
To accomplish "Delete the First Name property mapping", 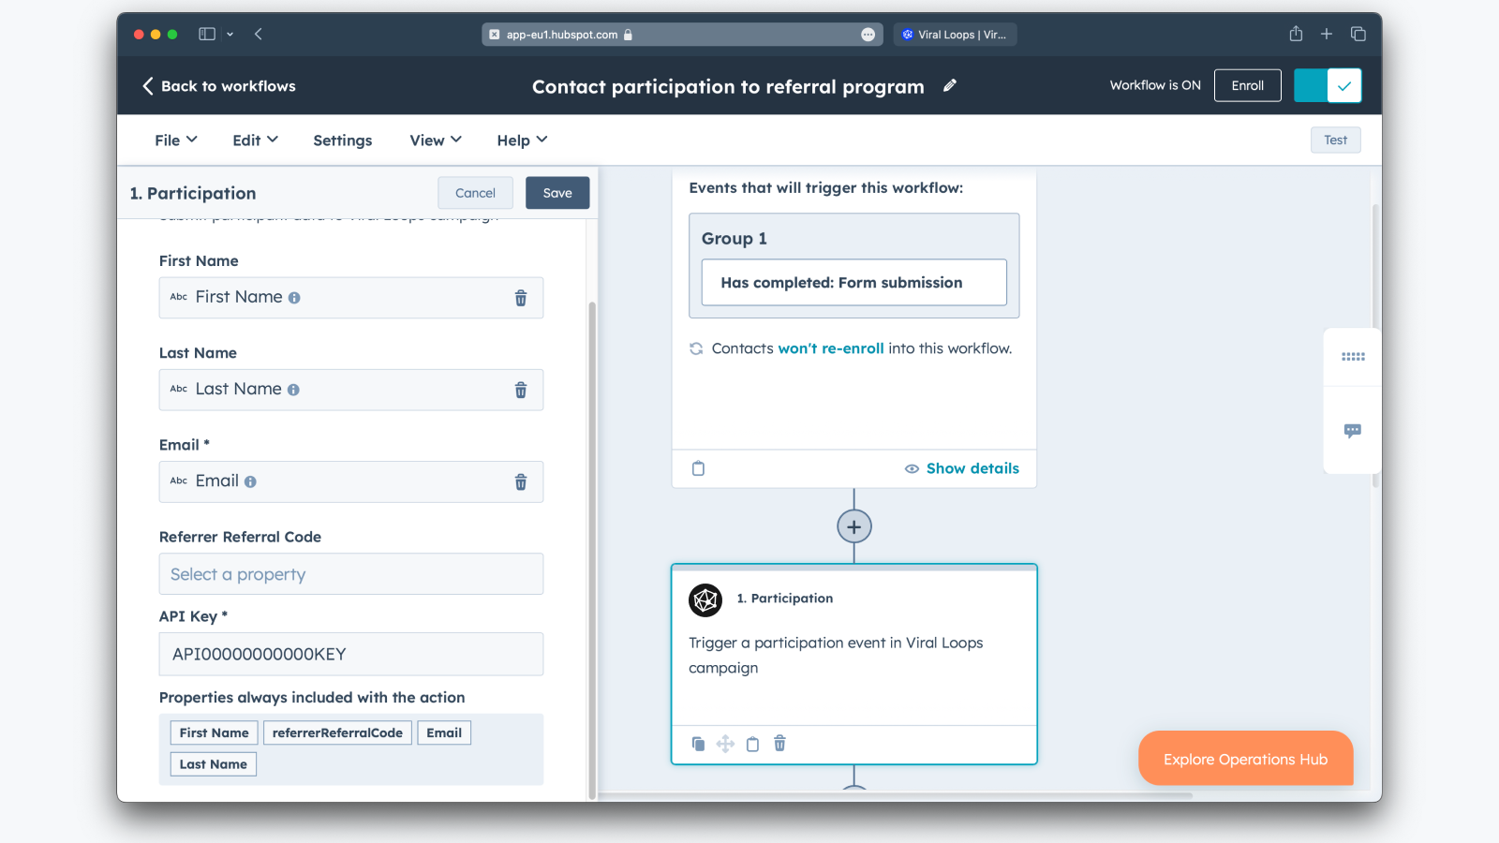I will coord(521,297).
